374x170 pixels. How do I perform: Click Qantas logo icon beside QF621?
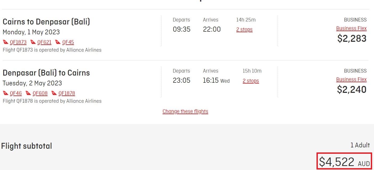[33, 42]
